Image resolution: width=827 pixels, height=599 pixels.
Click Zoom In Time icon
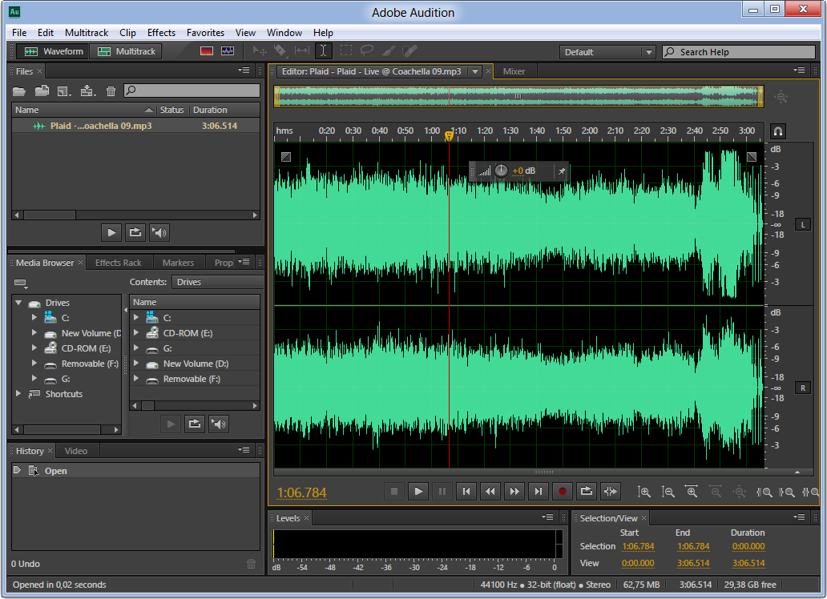tap(692, 492)
